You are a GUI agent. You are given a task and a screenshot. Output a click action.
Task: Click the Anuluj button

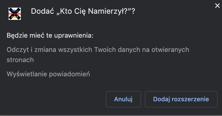pos(123,99)
